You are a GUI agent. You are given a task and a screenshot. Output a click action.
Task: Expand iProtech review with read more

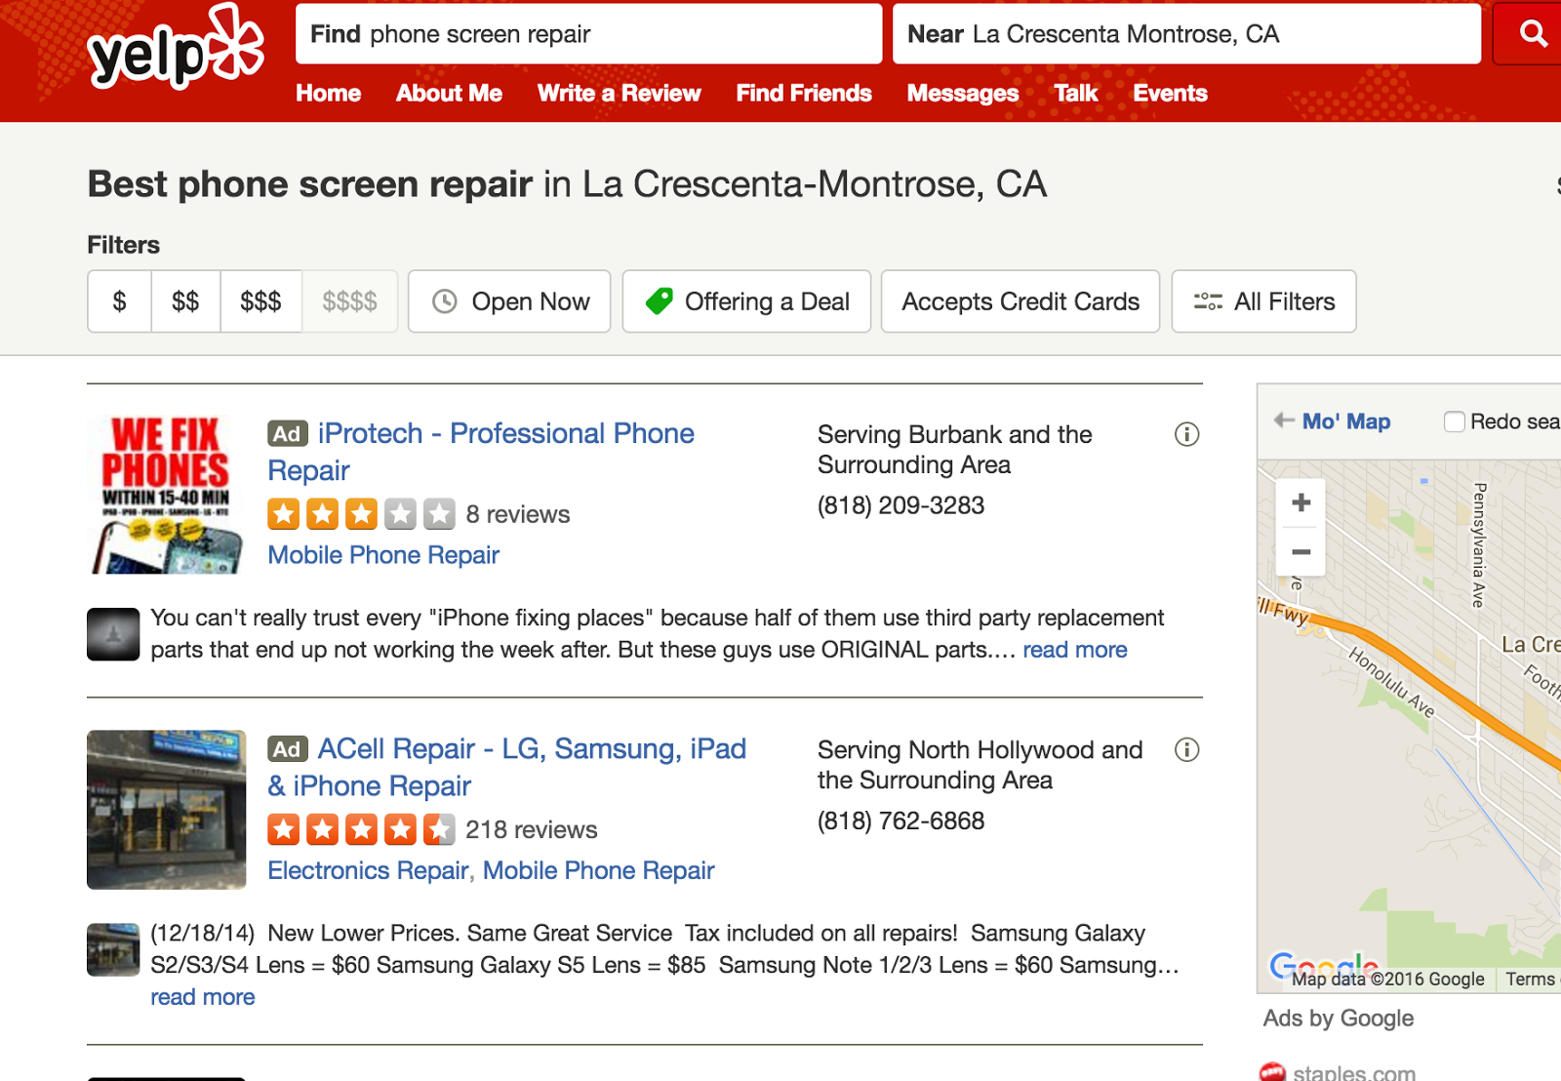[x=1074, y=649]
